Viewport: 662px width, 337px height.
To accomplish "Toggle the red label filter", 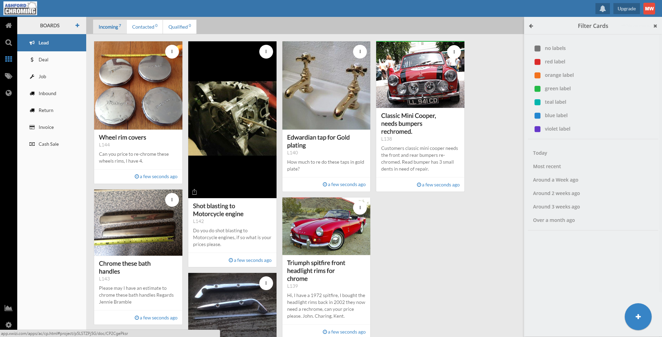I will point(537,62).
